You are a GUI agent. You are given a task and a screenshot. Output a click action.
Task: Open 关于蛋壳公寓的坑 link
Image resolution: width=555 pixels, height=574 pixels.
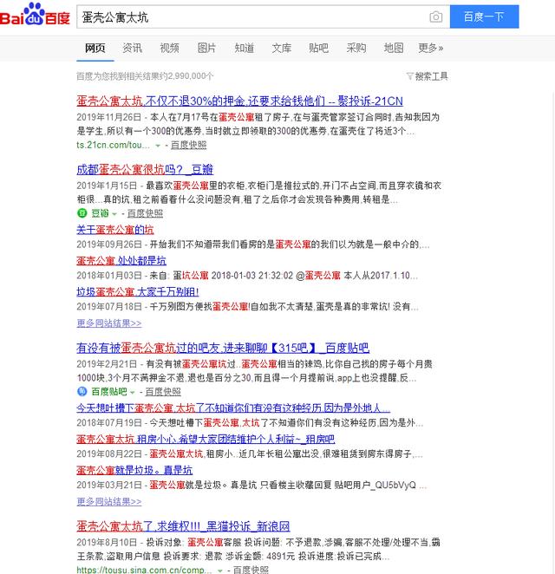[115, 230]
